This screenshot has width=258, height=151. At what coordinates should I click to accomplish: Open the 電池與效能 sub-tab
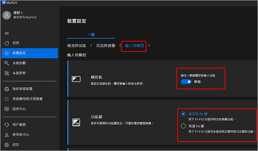[x=77, y=46]
